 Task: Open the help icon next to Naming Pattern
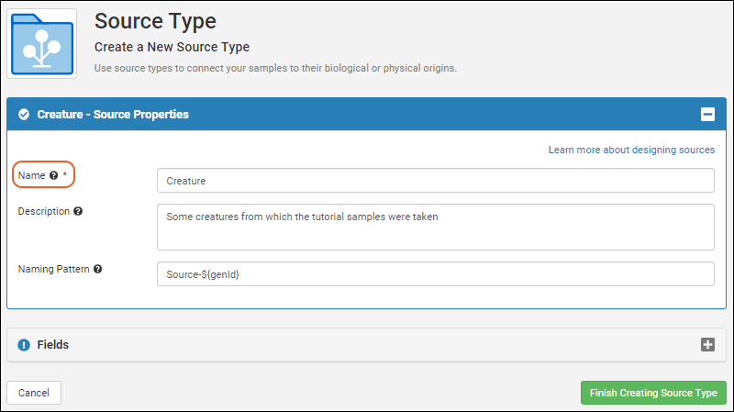coord(98,269)
